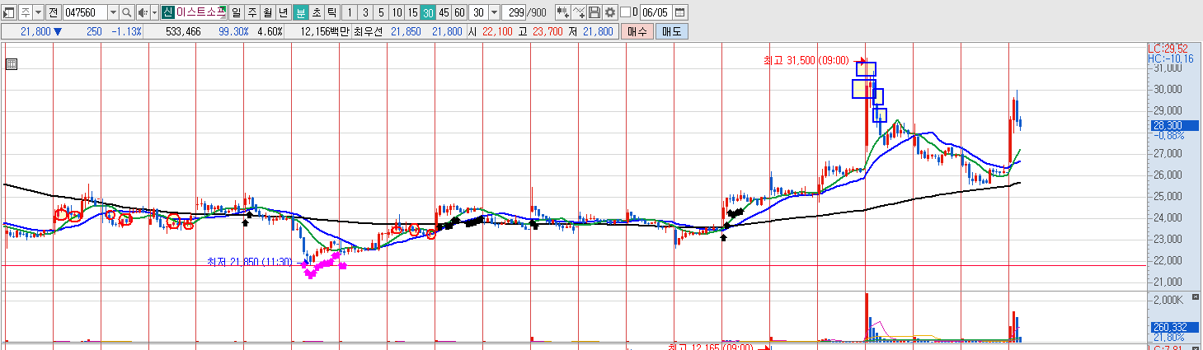
Task: Set interval to 1 minute
Action: pos(350,12)
